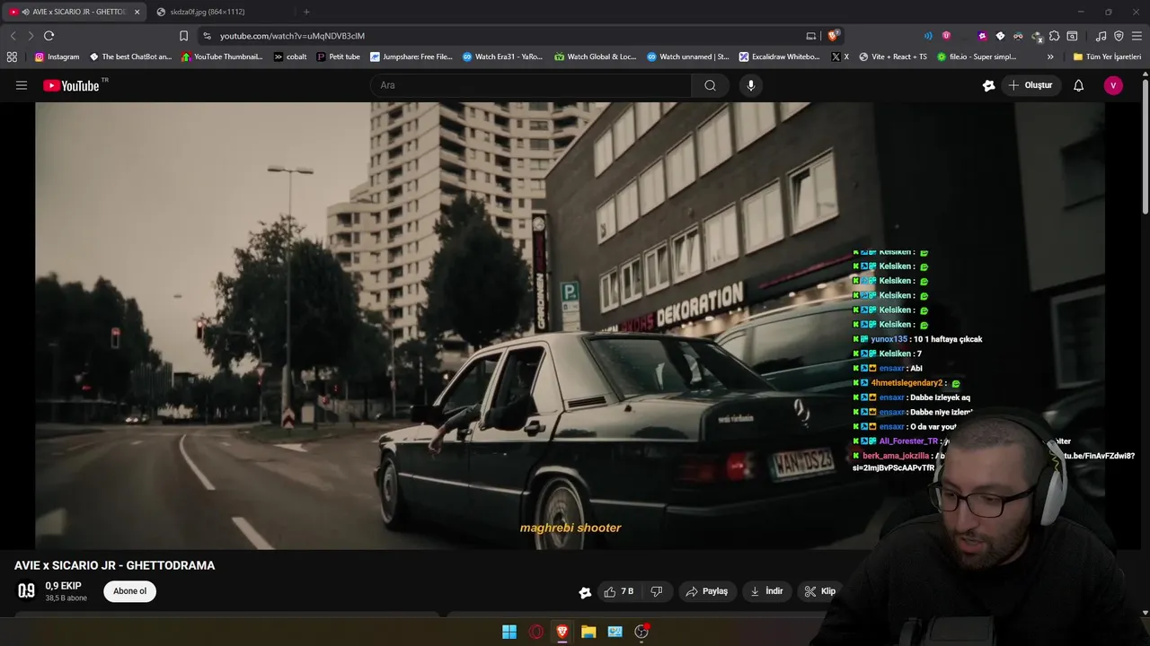Screen dimensions: 1150x646
Task: Dislike the video with thumbs down
Action: [x=657, y=591]
